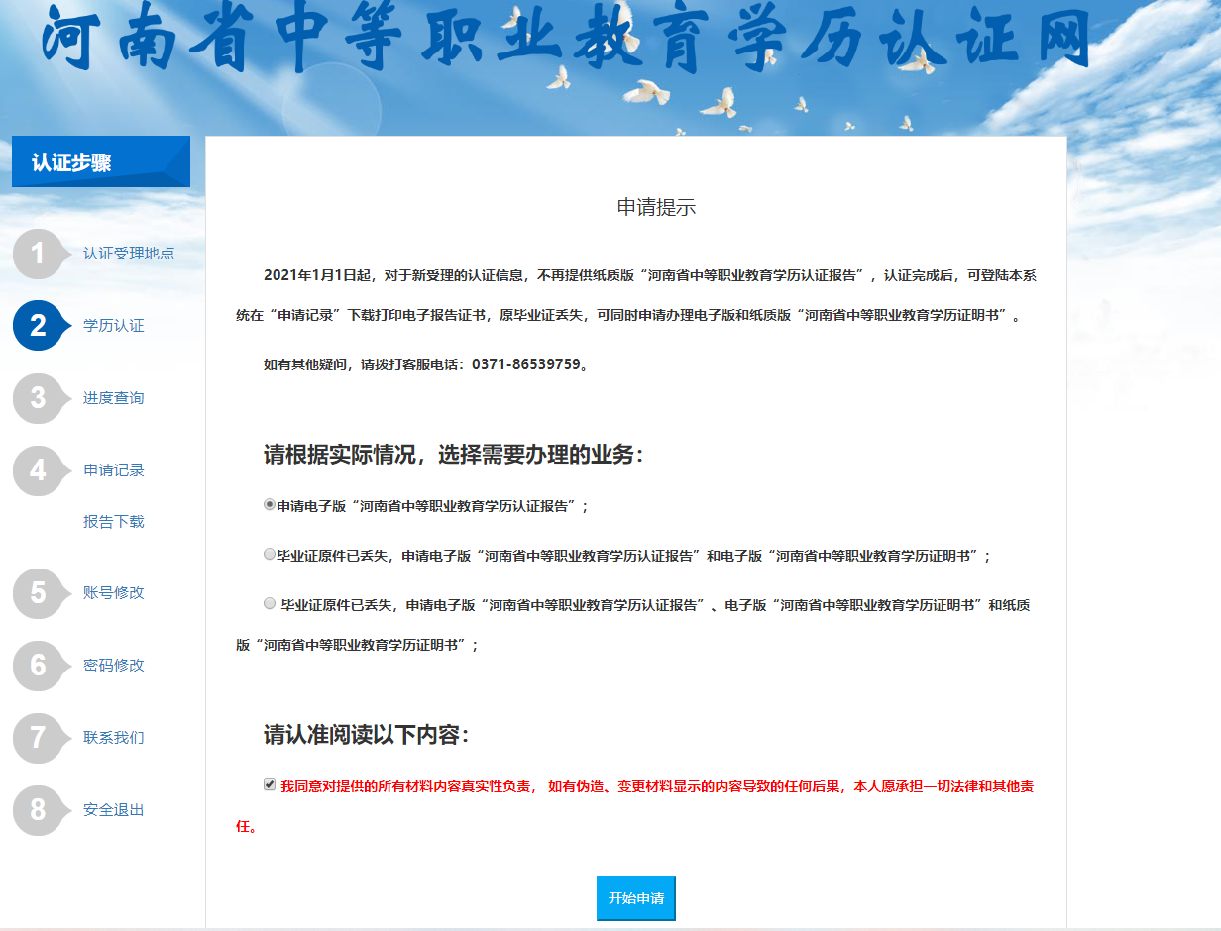The image size is (1221, 931).
Task: Click the step 7 circle icon
Action: (x=38, y=738)
